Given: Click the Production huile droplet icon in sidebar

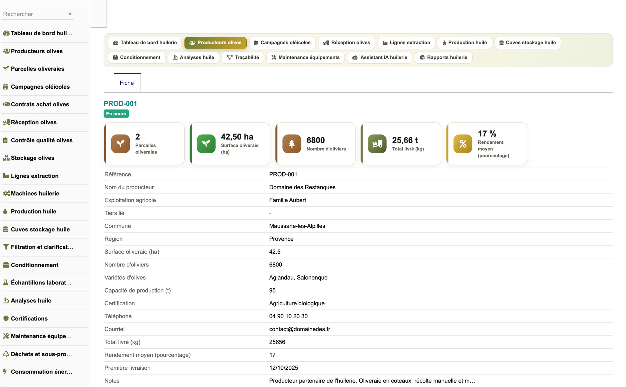Looking at the screenshot, I should click(x=5, y=212).
